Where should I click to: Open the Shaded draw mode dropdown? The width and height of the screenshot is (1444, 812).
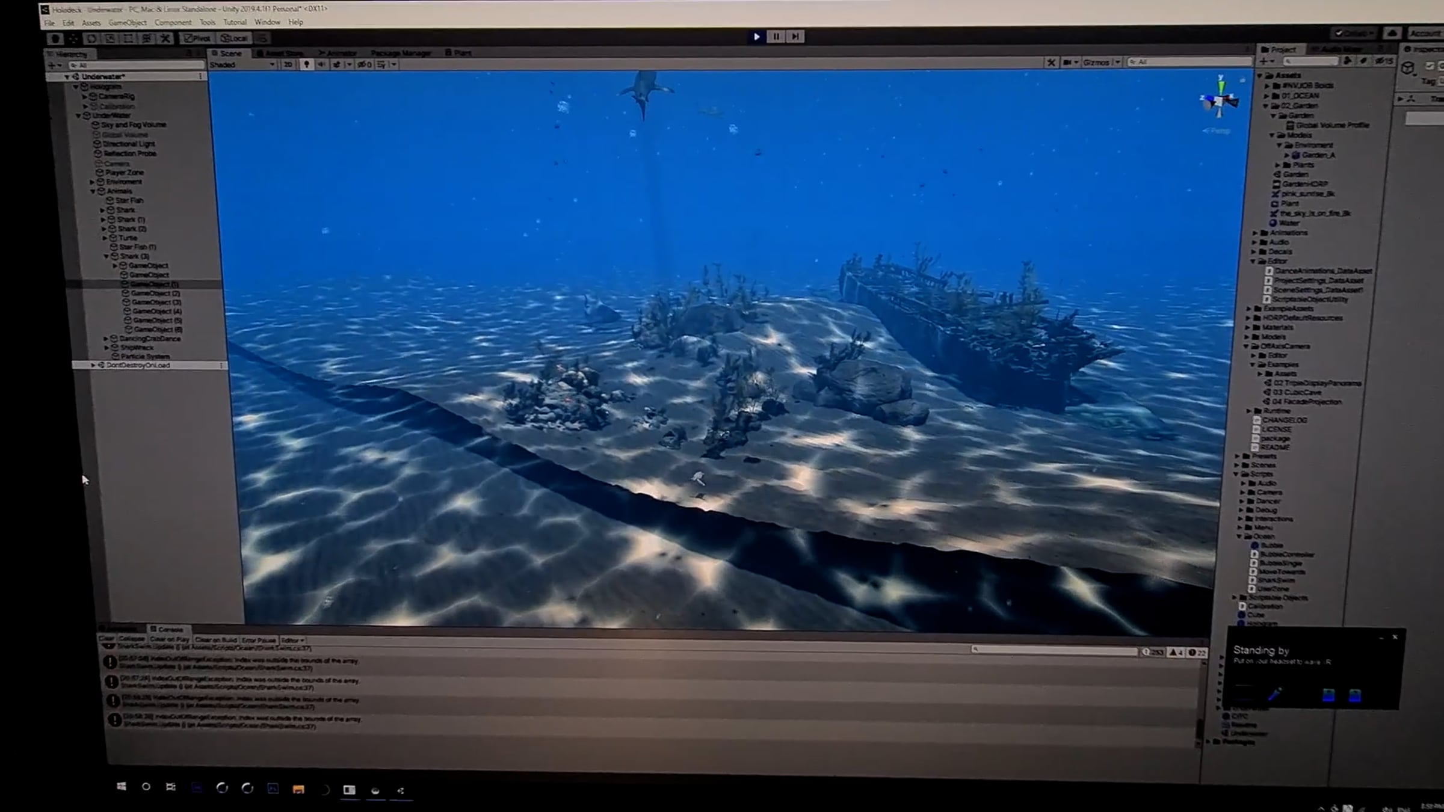pos(243,64)
